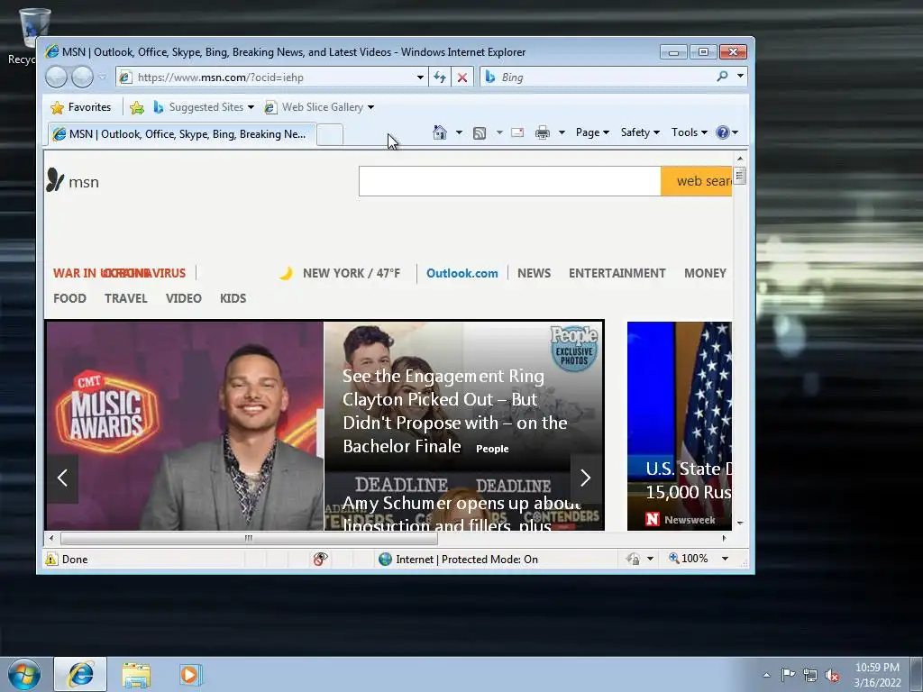923x692 pixels.
Task: Refresh the page with refresh icon
Action: pos(439,77)
